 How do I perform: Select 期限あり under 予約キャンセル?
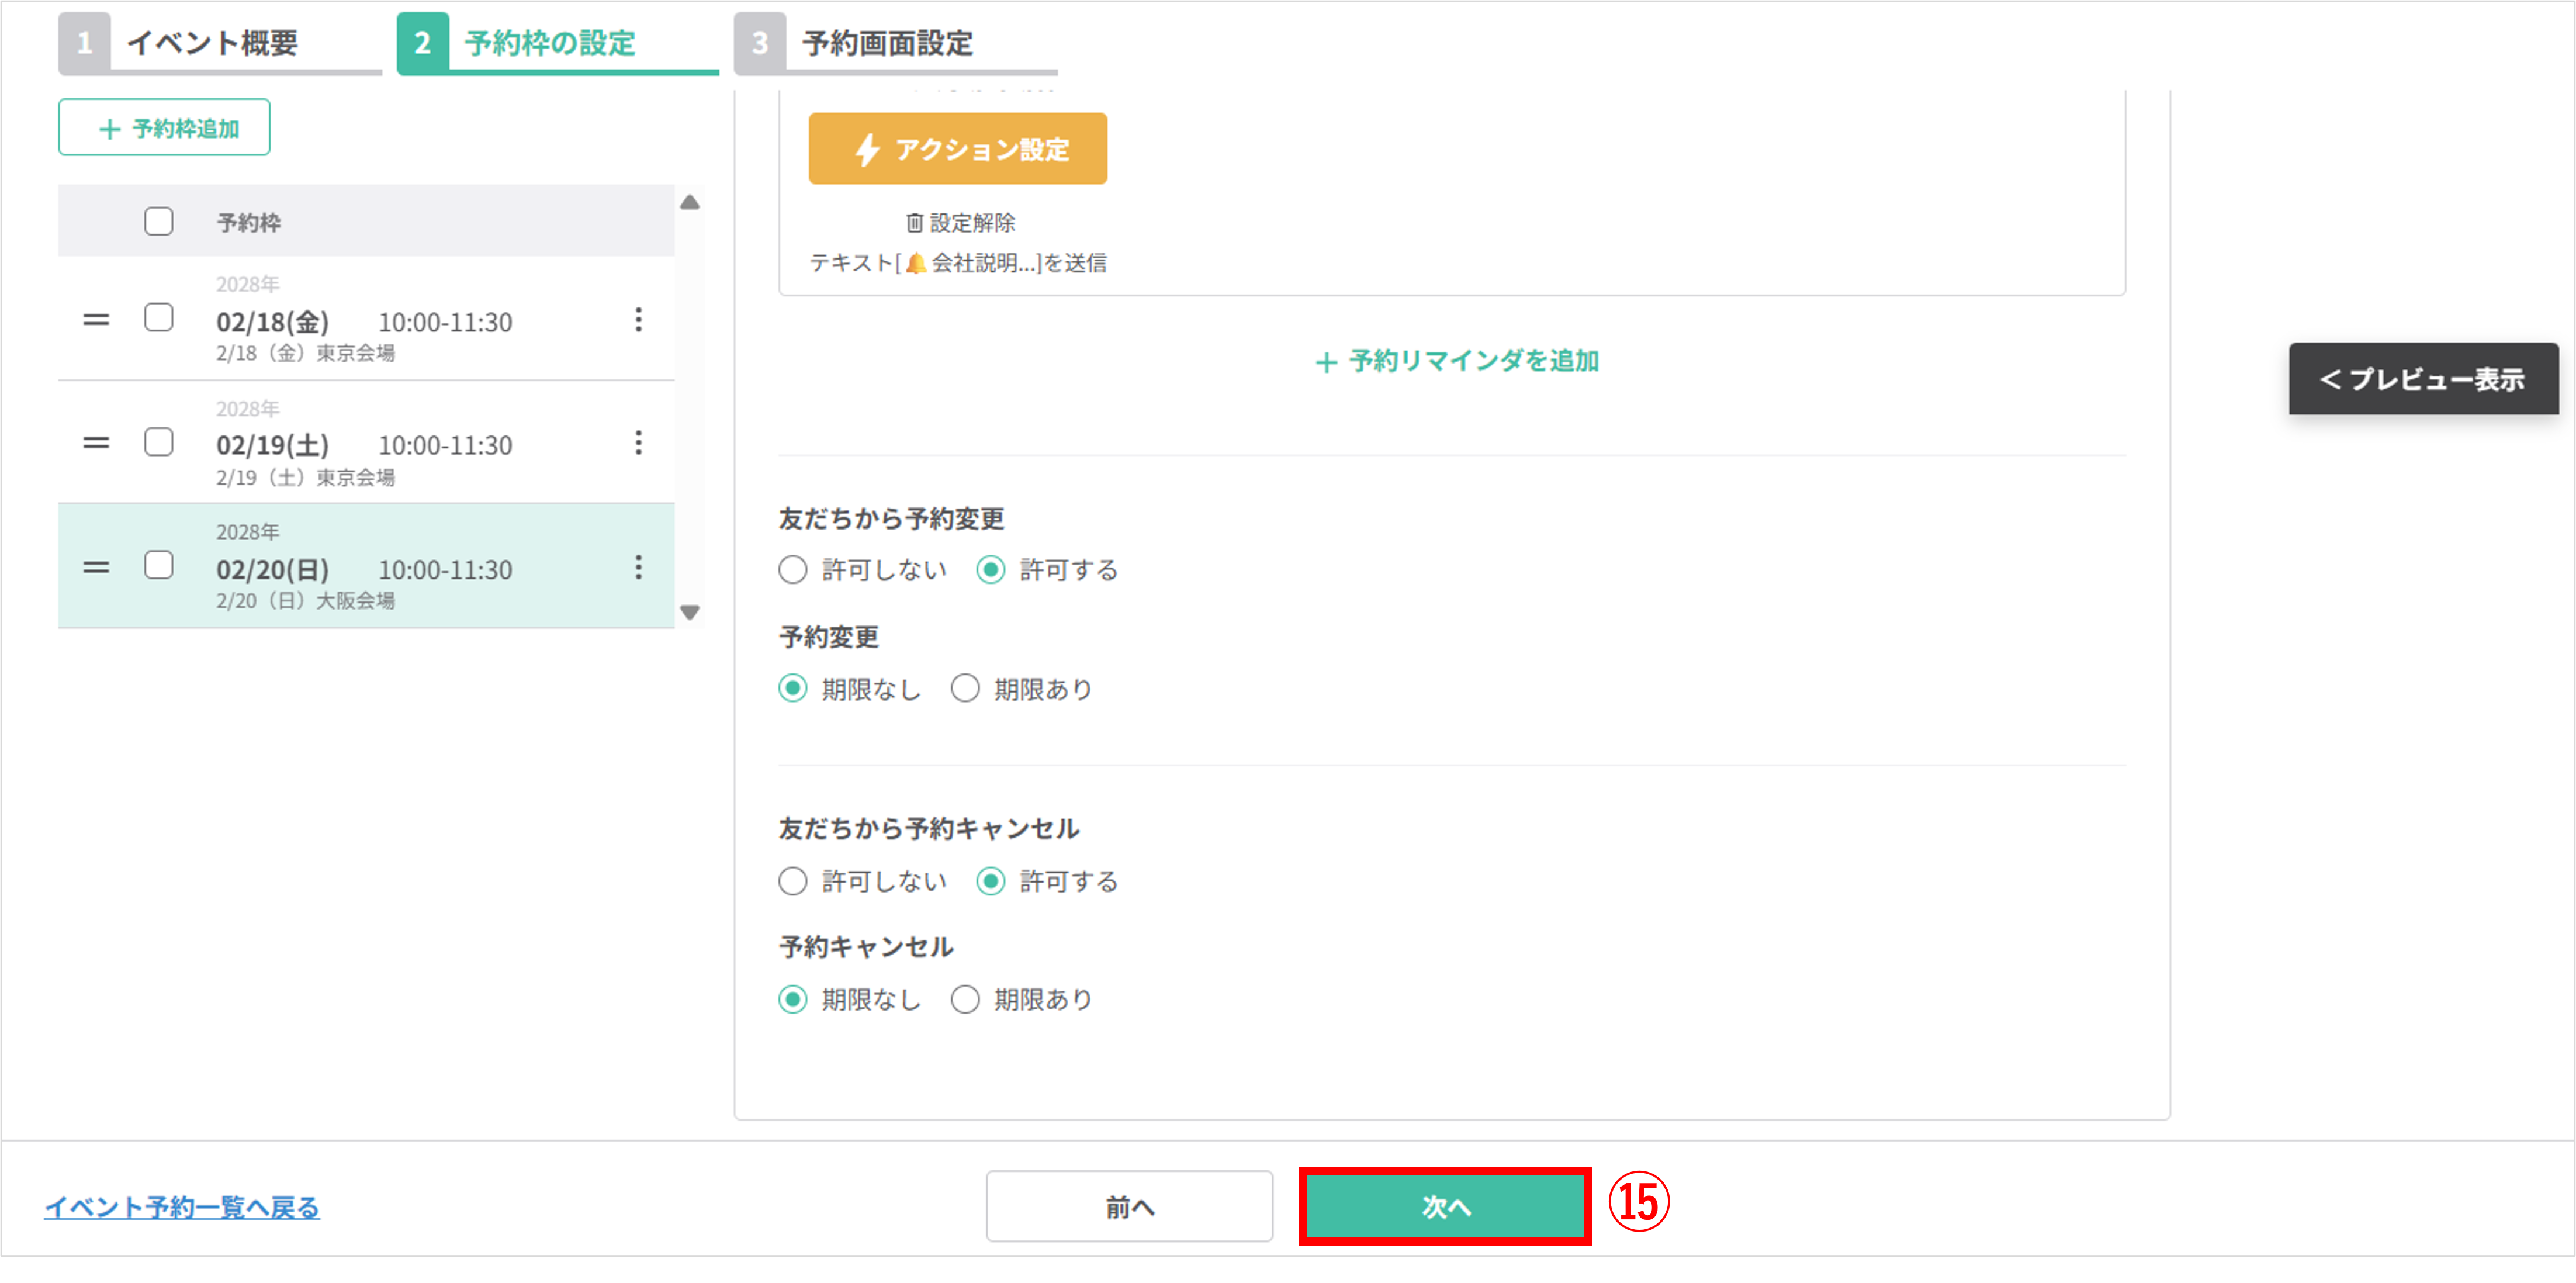coord(965,999)
